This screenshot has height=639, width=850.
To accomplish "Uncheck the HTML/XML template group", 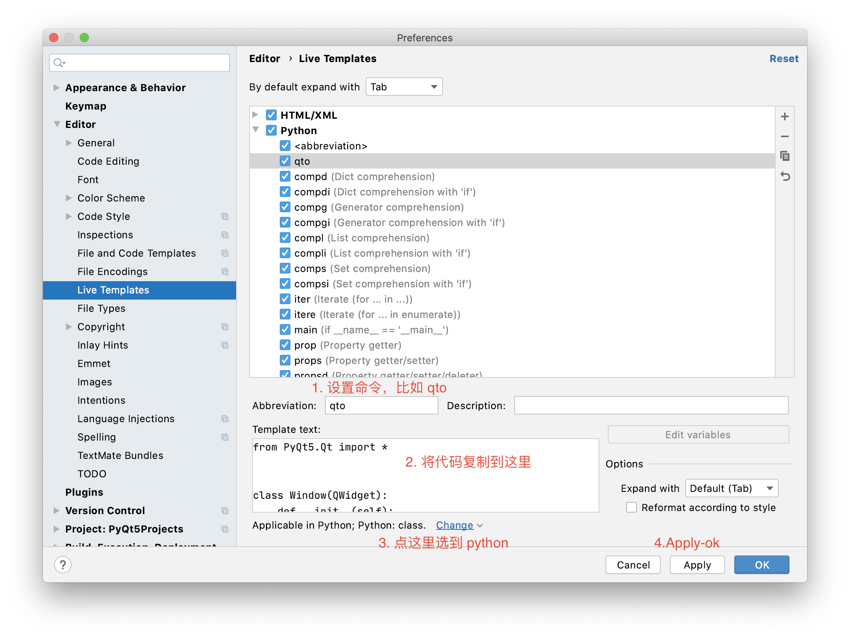I will [271, 115].
